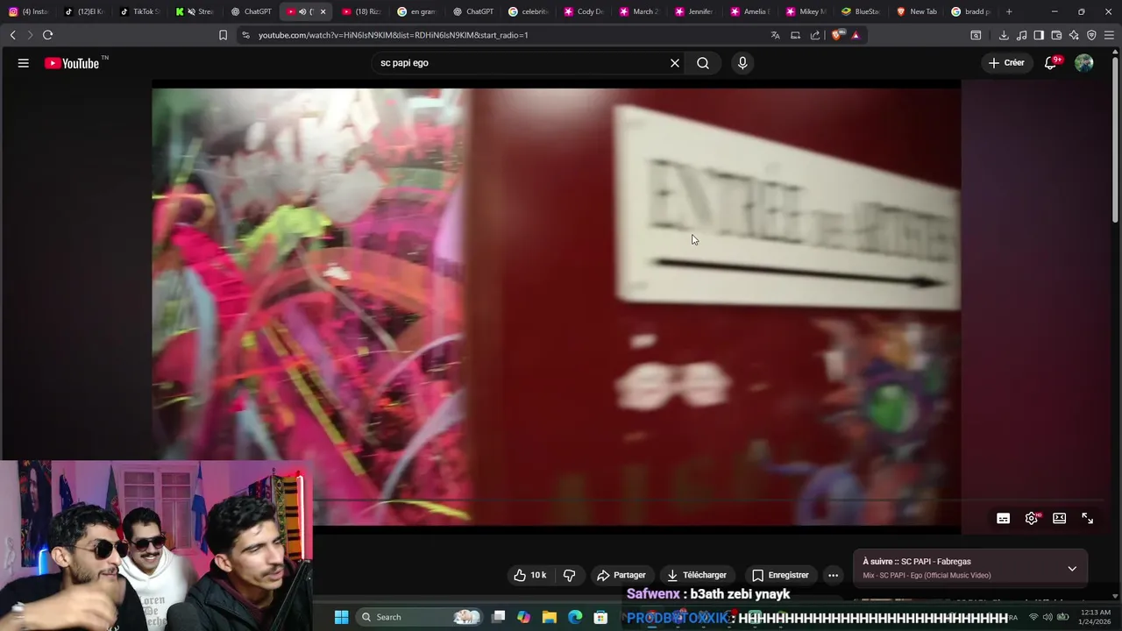Bookmark this page in the address bar
The image size is (1122, 631).
(x=223, y=35)
